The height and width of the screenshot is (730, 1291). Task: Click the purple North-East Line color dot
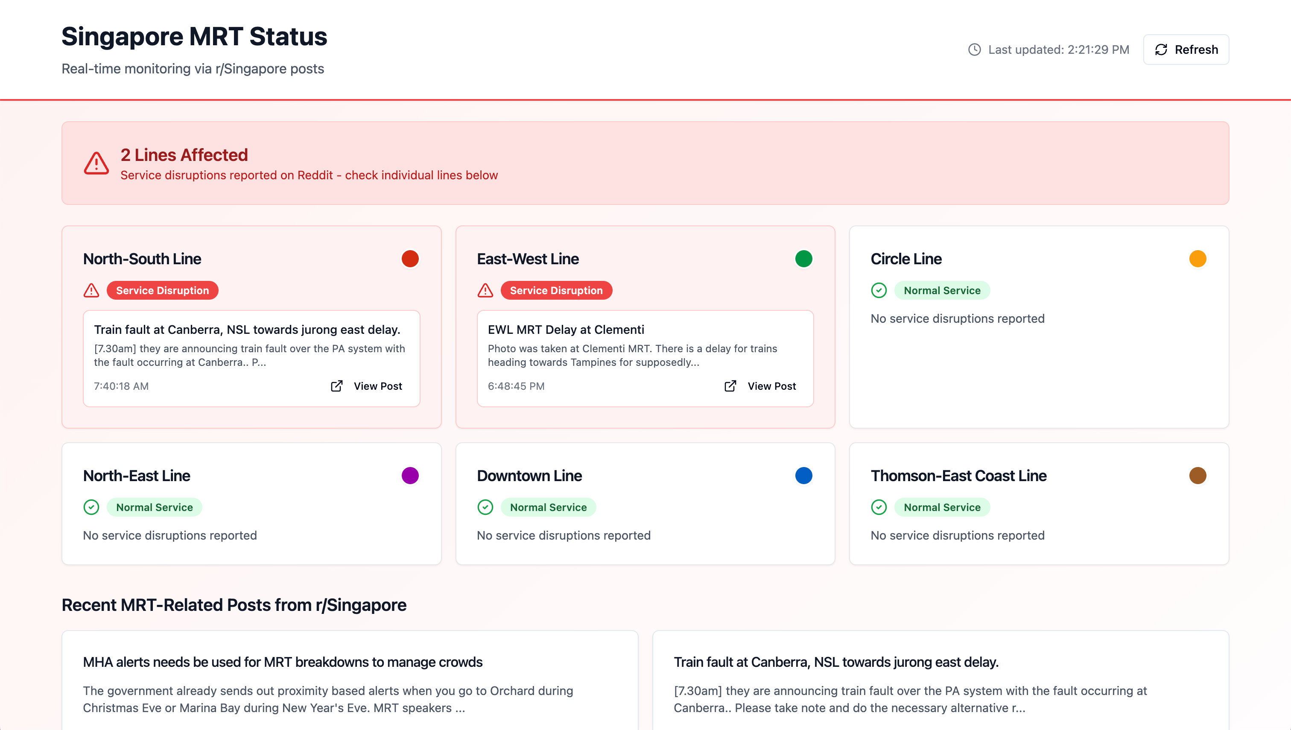coord(409,475)
